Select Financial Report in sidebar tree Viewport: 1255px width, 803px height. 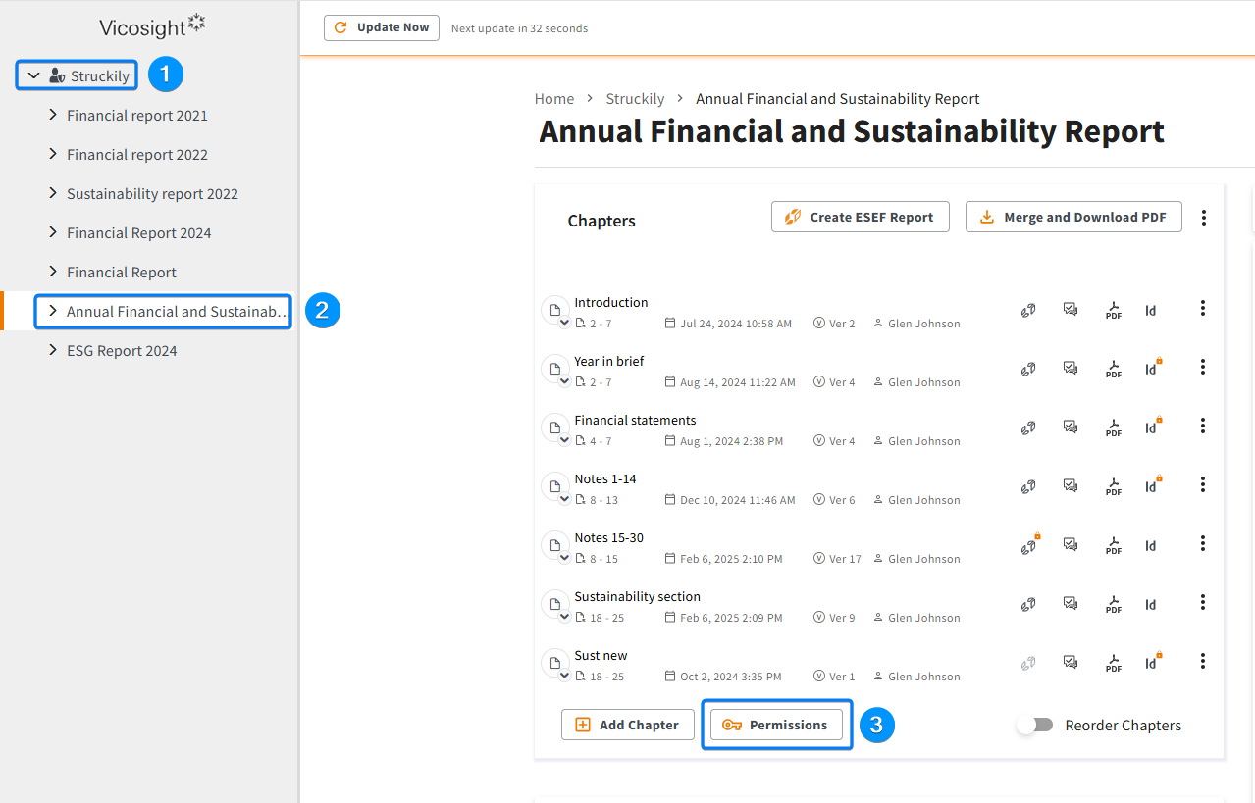tap(122, 272)
